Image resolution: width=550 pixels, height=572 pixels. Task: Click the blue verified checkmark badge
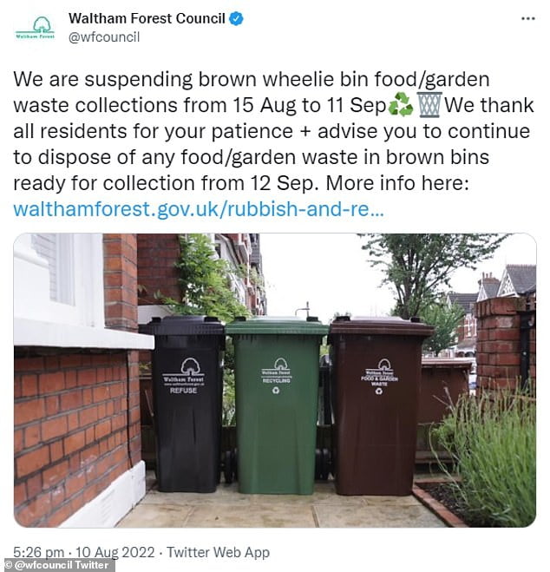point(236,18)
